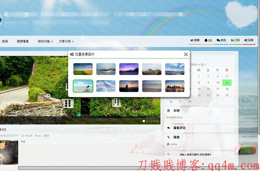Click the QQ contact icon link

[x=208, y=40]
